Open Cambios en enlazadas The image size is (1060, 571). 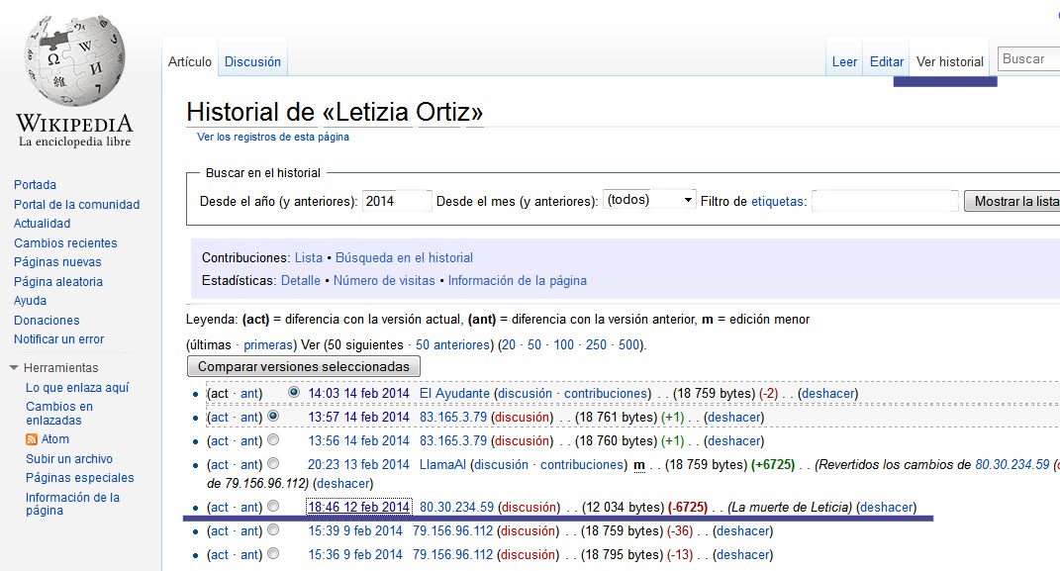[x=59, y=413]
